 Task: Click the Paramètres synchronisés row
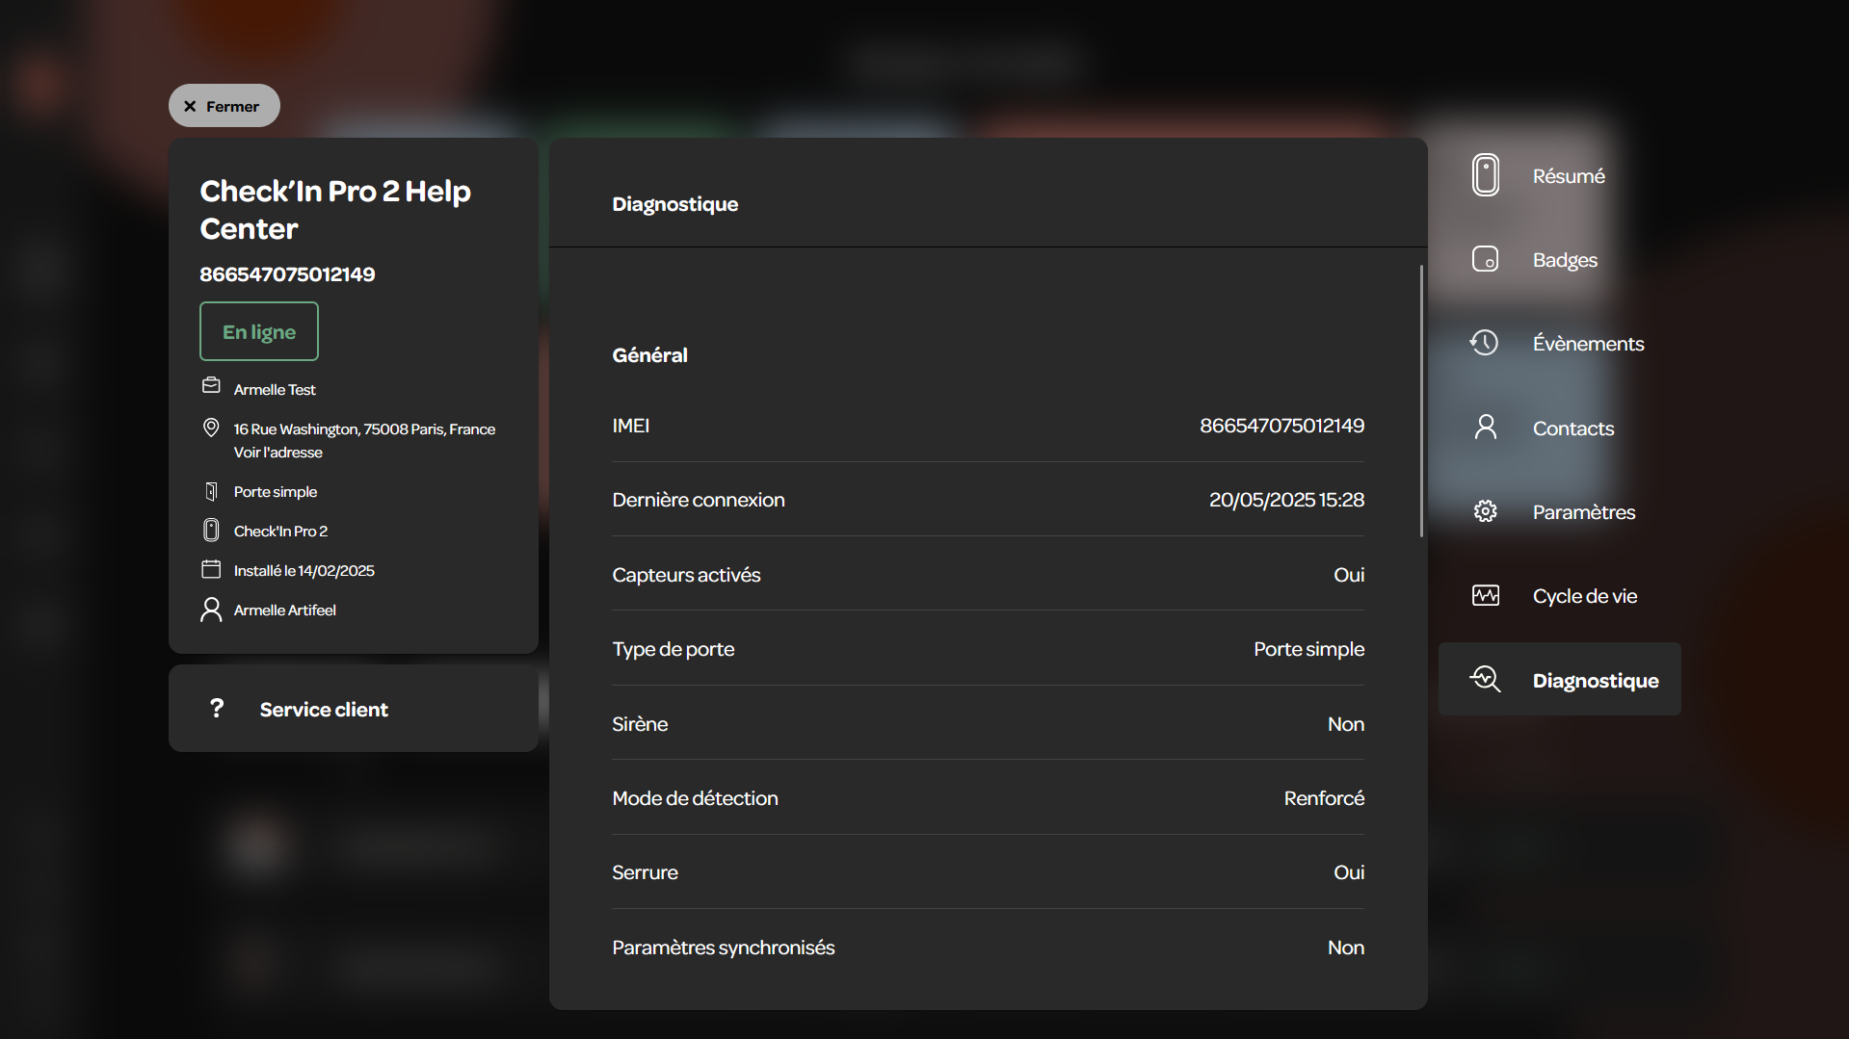pos(988,948)
